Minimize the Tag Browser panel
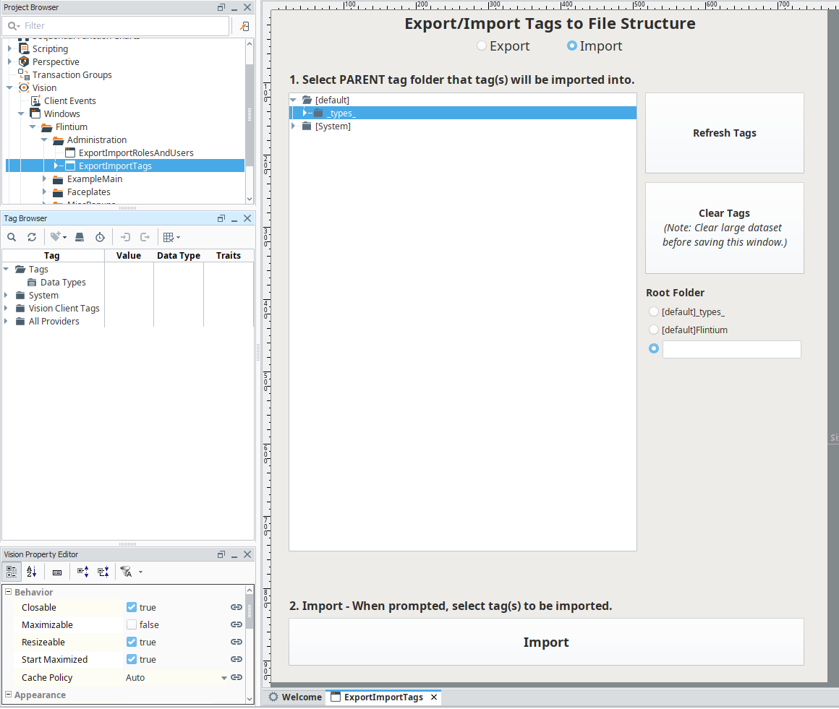The image size is (839, 709). (x=234, y=219)
